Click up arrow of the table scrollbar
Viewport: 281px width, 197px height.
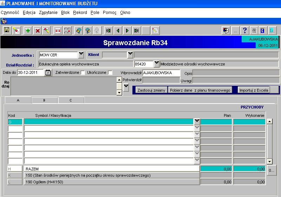coord(269,121)
